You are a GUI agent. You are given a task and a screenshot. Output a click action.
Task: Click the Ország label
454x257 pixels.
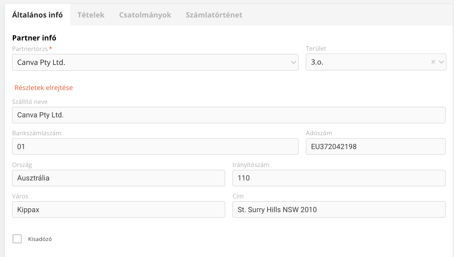pyautogui.click(x=22, y=165)
